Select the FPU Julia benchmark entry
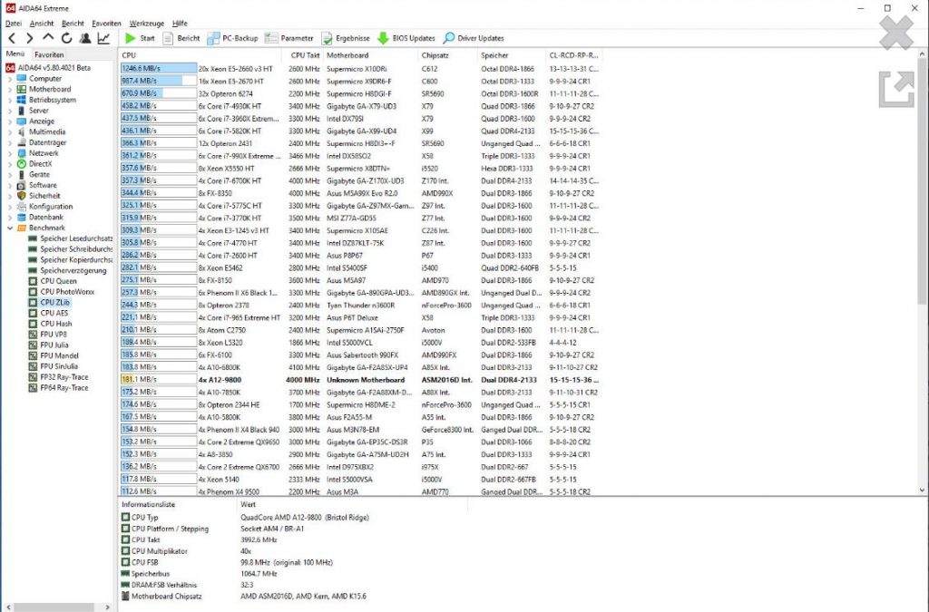Viewport: 929px width, 612px height. coord(53,345)
